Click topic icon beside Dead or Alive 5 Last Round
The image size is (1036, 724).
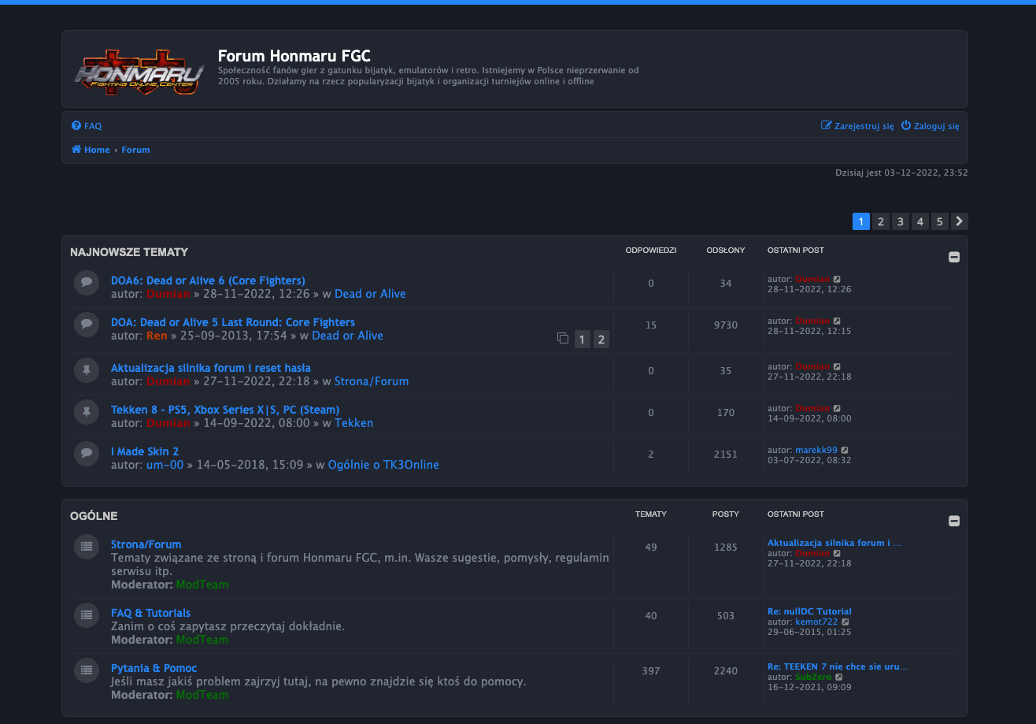click(87, 324)
